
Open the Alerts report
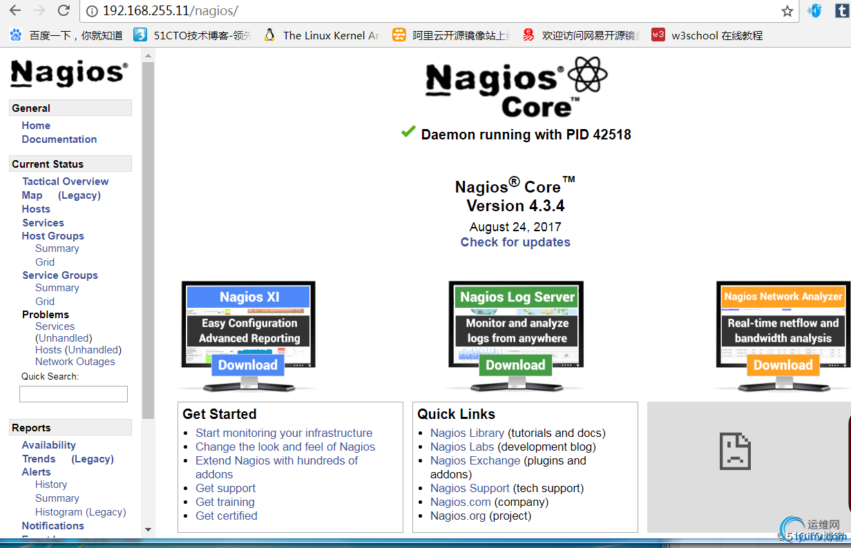pyautogui.click(x=36, y=472)
